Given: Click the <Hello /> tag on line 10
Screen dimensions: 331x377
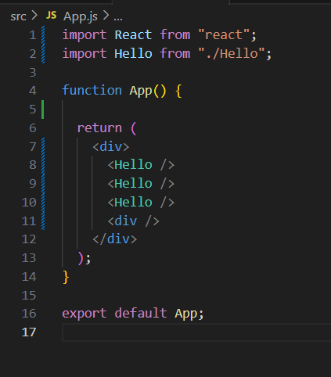Looking at the screenshot, I should [141, 203].
